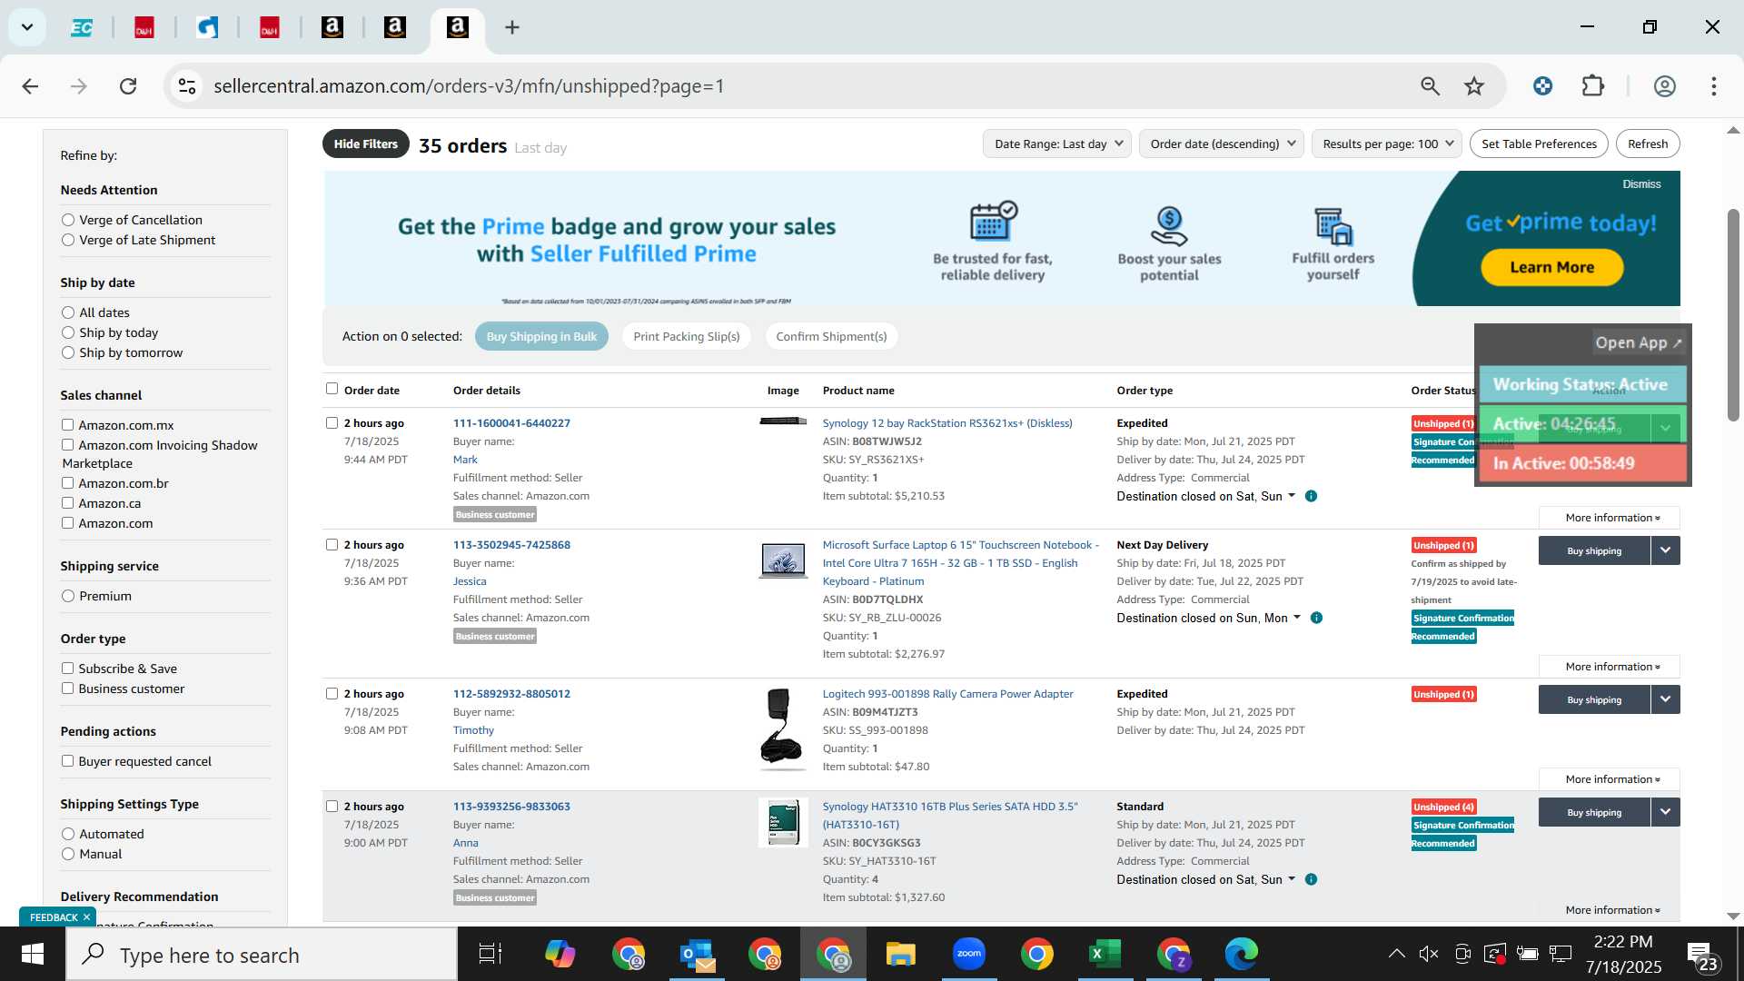Dismiss the Prime banner
Image resolution: width=1744 pixels, height=981 pixels.
(x=1641, y=184)
